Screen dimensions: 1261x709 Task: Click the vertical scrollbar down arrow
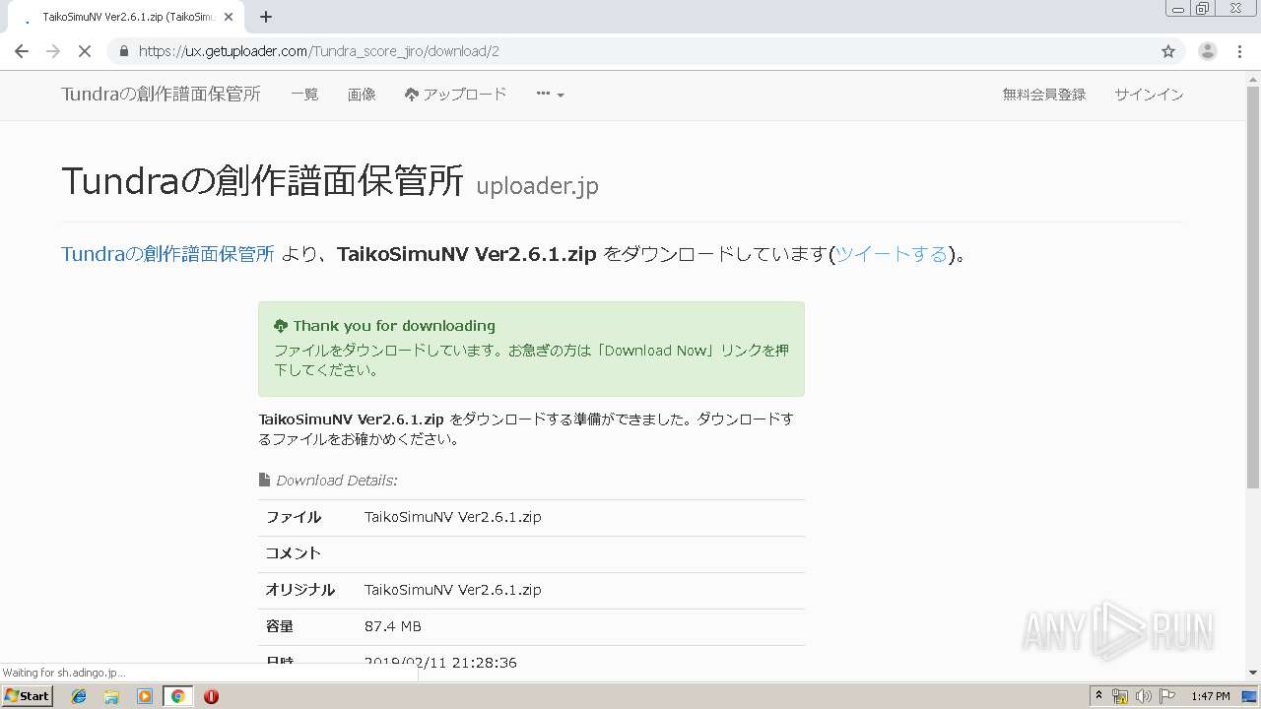tap(1252, 673)
